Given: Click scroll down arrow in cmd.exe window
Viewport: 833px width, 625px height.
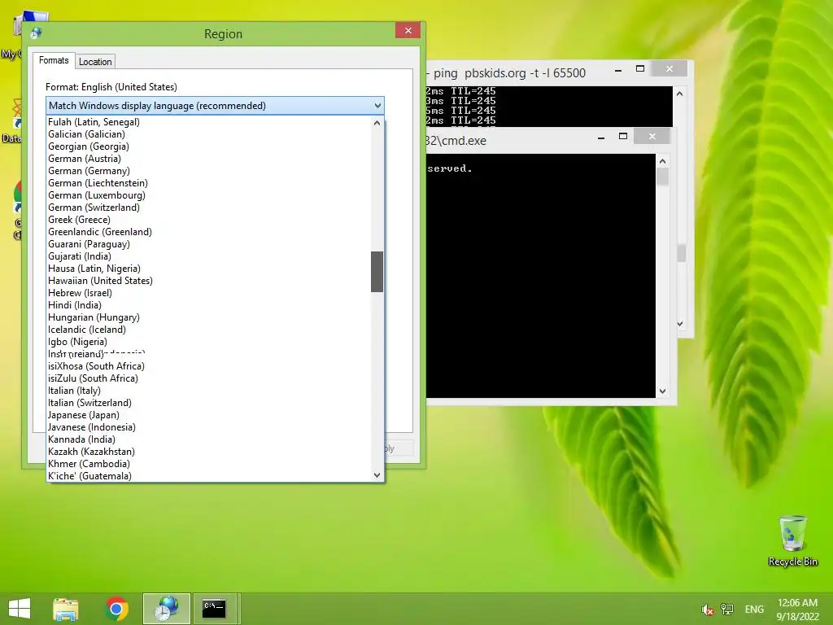Looking at the screenshot, I should point(662,391).
